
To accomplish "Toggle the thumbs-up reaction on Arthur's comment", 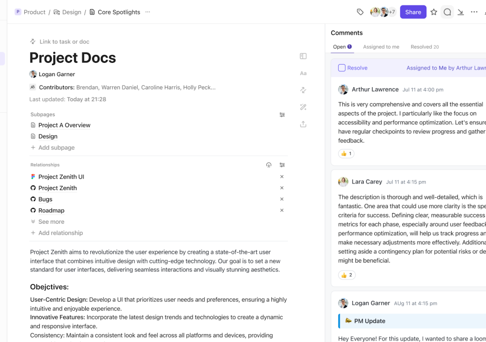I will pyautogui.click(x=346, y=153).
